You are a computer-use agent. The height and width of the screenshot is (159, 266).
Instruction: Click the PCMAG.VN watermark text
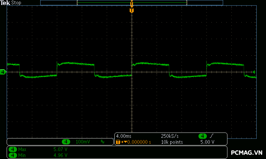click(247, 153)
